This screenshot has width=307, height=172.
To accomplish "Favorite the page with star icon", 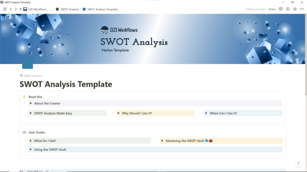I will (295, 9).
